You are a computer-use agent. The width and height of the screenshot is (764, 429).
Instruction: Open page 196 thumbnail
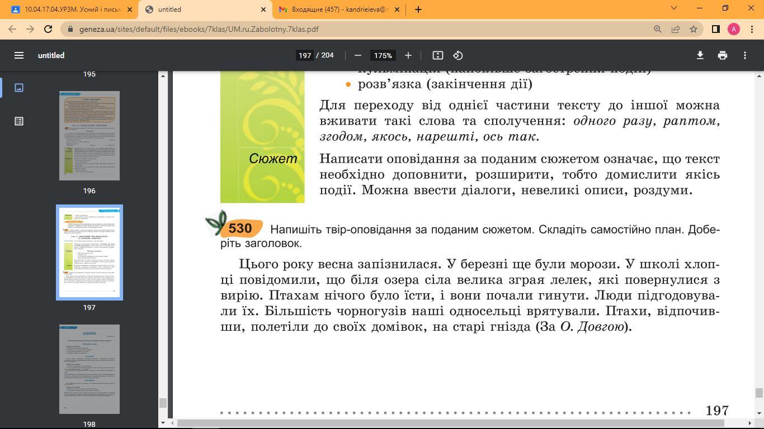(x=89, y=136)
